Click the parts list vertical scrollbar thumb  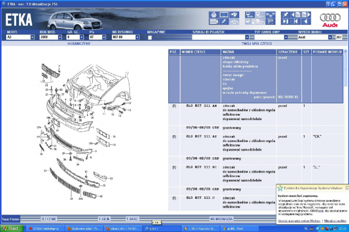(346, 70)
